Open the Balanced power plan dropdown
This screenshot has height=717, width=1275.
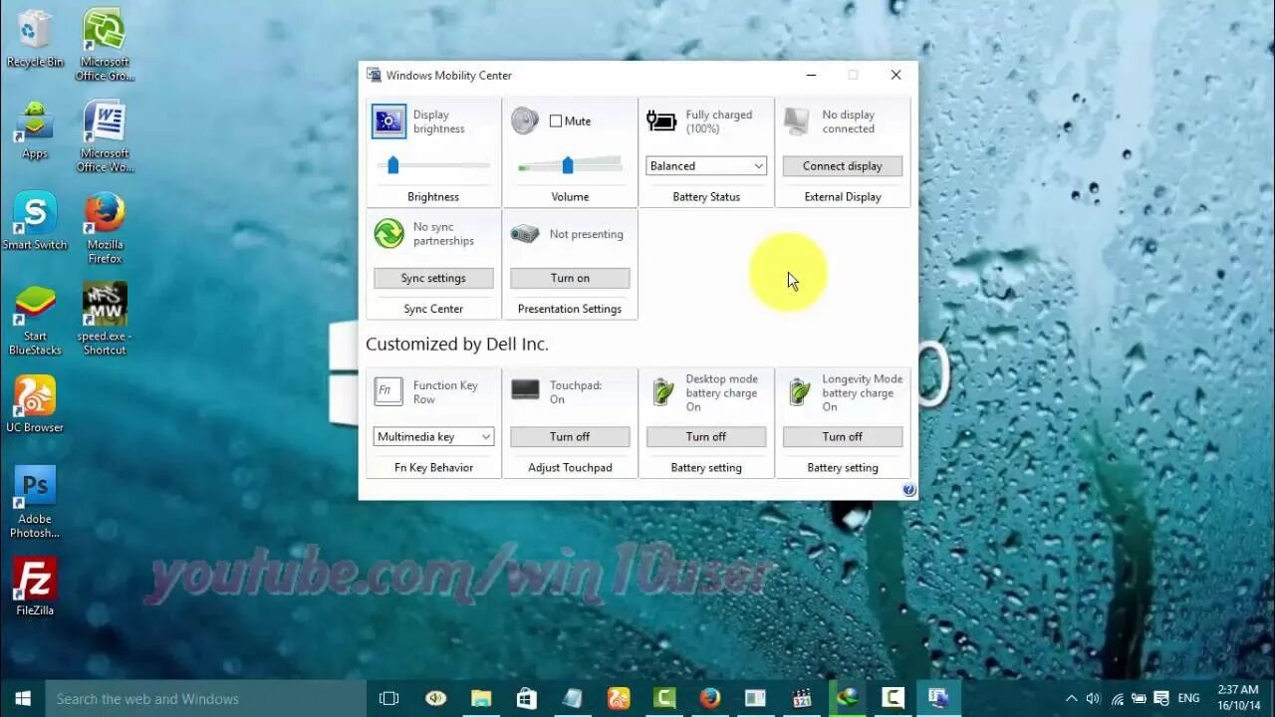(x=706, y=166)
